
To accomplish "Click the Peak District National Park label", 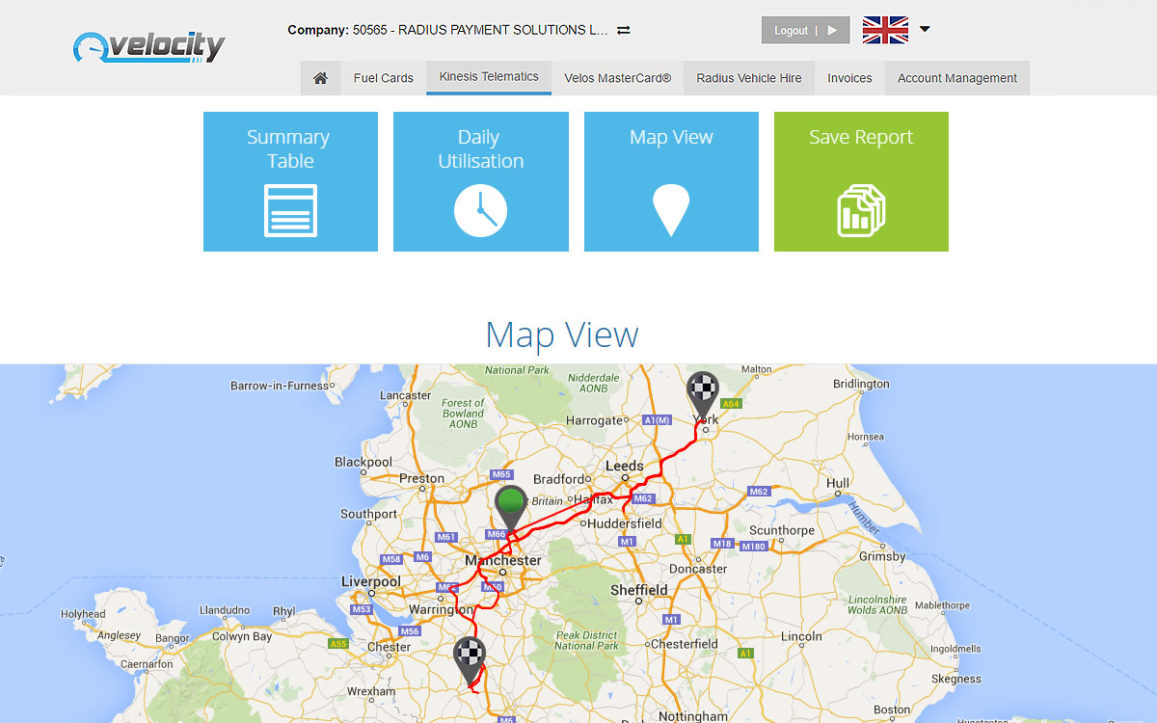I will [x=587, y=640].
